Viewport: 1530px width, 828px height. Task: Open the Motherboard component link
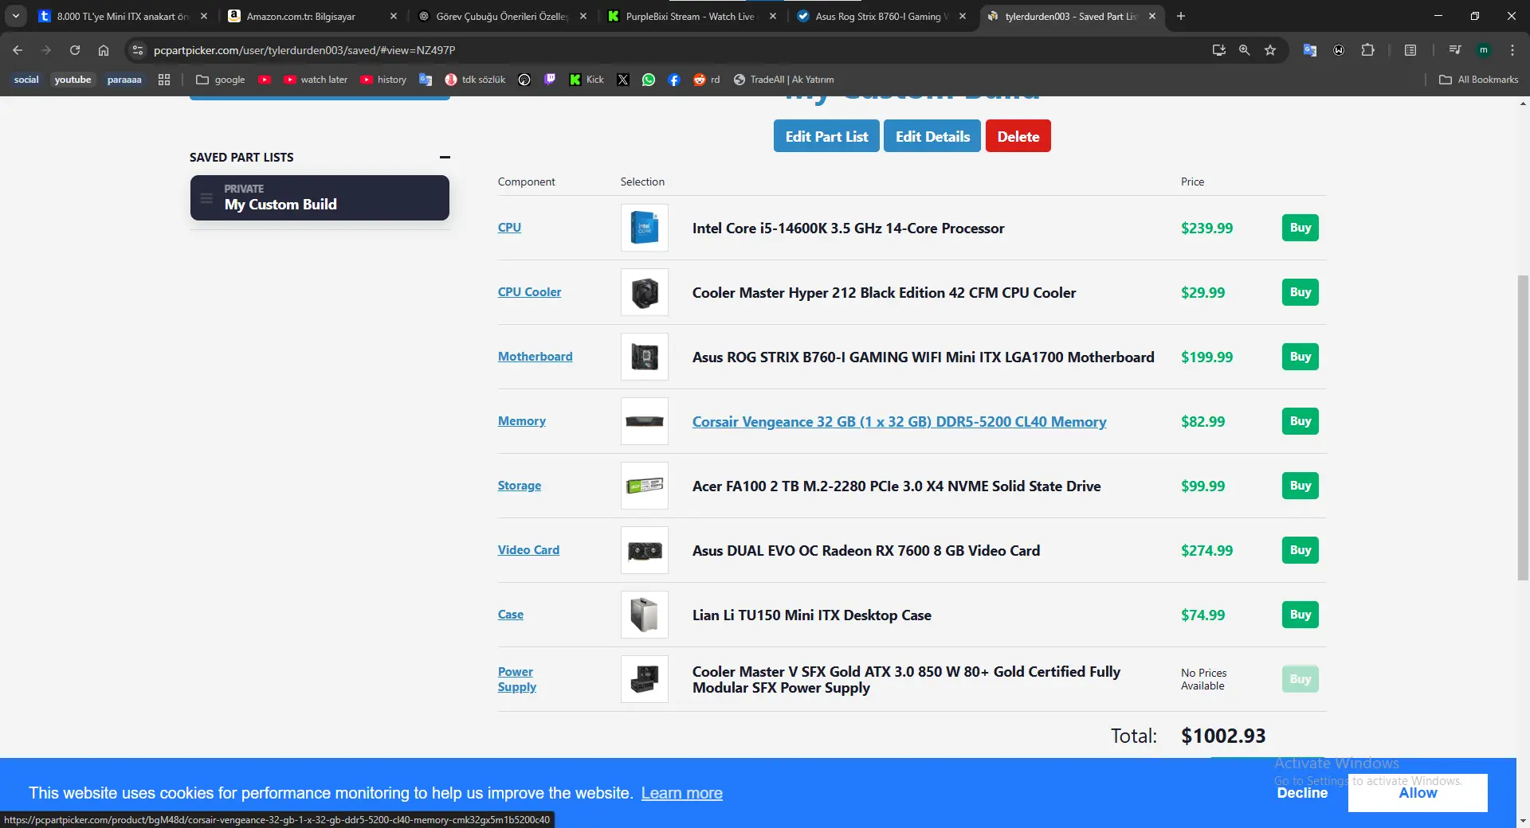[535, 357]
